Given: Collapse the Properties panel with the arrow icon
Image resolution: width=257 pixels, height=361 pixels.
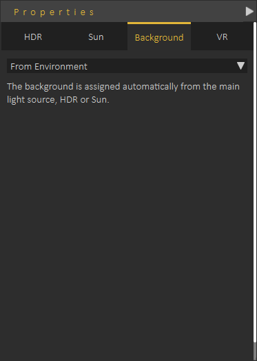Looking at the screenshot, I should click(x=249, y=11).
